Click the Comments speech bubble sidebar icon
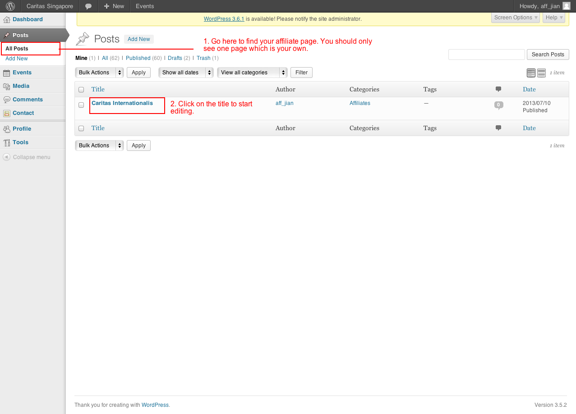This screenshot has height=414, width=576. pos(7,100)
